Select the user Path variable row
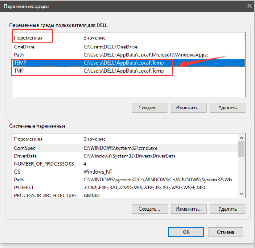Image resolution: width=255 pixels, height=248 pixels. pyautogui.click(x=128, y=55)
